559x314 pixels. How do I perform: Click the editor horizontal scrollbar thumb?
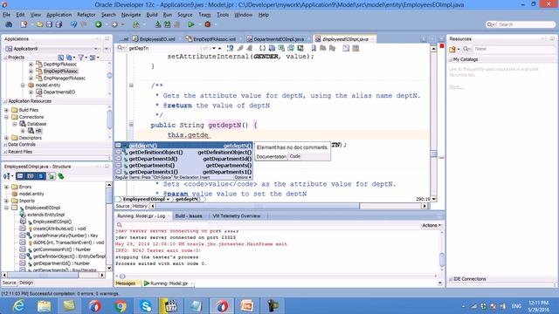coord(258,206)
